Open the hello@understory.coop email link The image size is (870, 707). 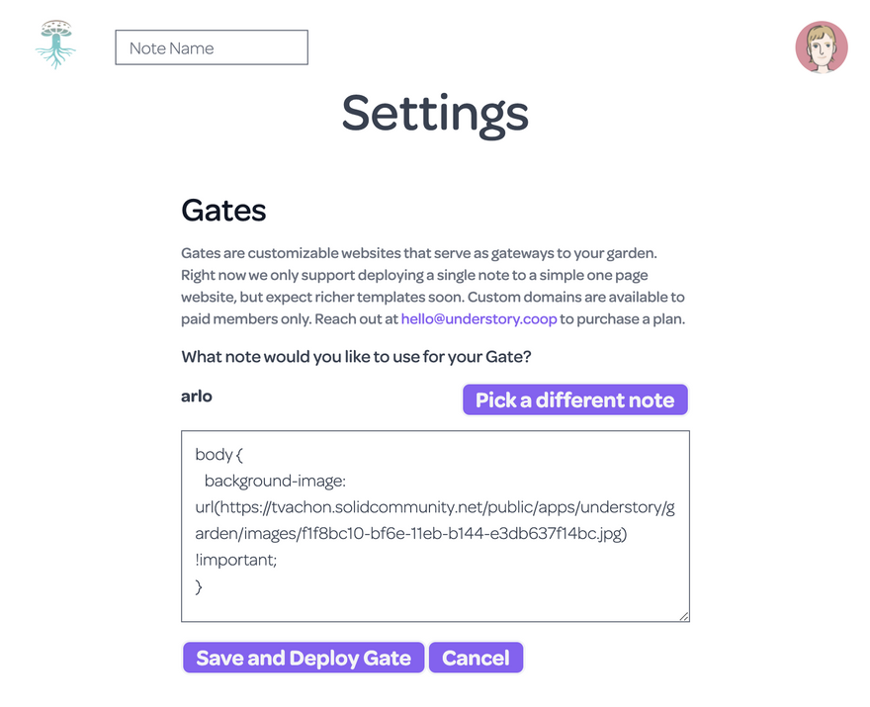pos(478,319)
